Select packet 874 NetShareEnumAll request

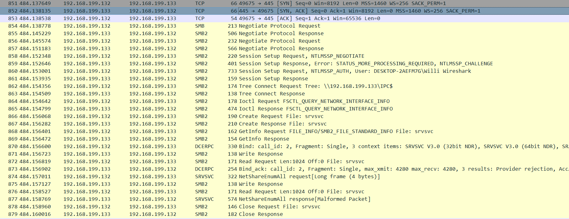[x=284, y=177]
